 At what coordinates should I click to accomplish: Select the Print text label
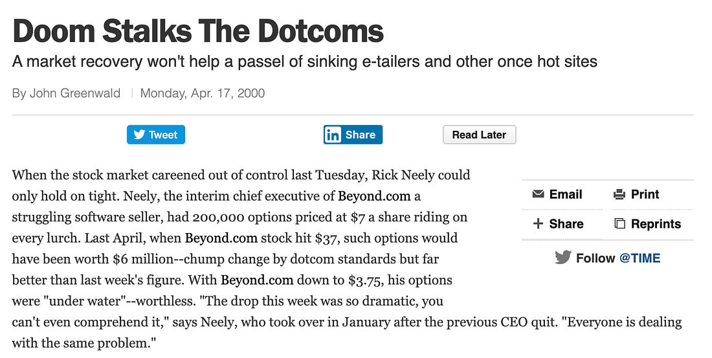(x=645, y=194)
